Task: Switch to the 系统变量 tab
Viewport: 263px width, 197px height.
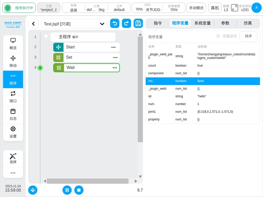Action: [x=203, y=23]
